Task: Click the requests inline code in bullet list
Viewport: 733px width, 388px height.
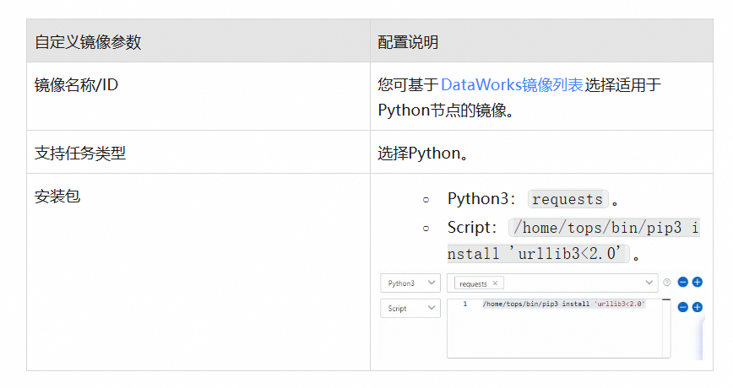Action: (567, 199)
